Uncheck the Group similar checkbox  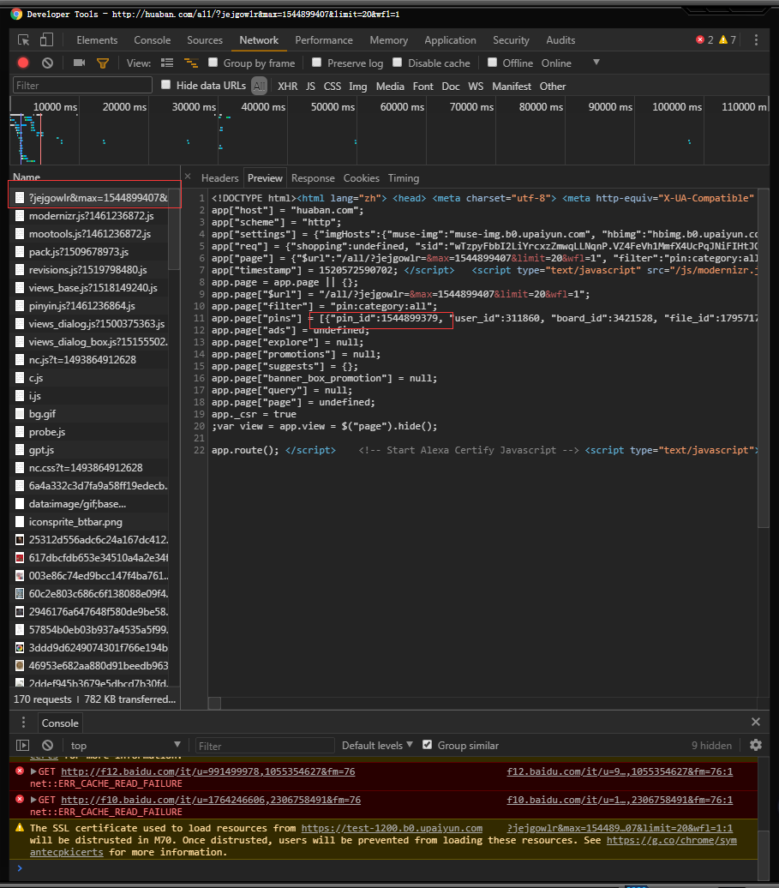pyautogui.click(x=428, y=745)
